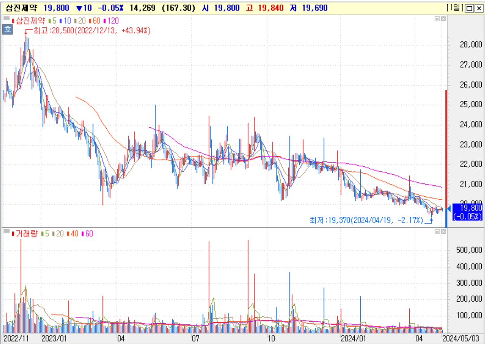The height and width of the screenshot is (344, 485).
Task: Click the 고 19,840 high price
Action: pos(265,8)
